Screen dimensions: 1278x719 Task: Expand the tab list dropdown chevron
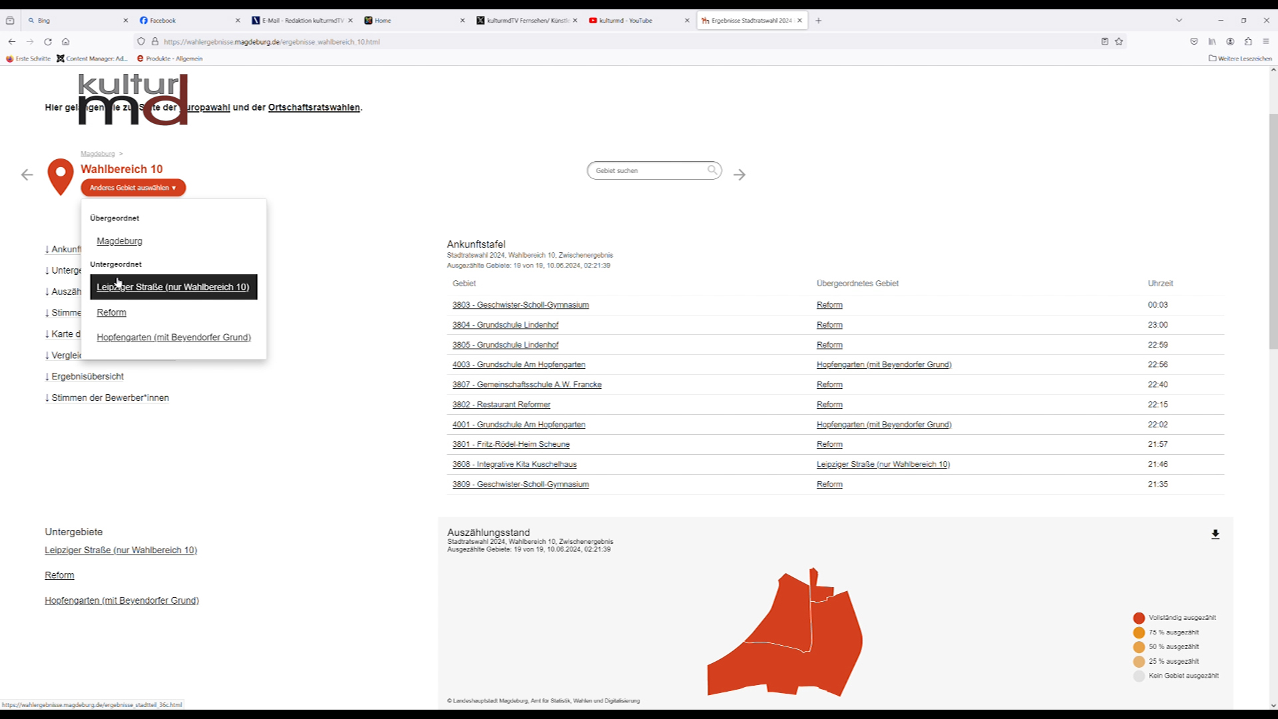[x=1179, y=21]
